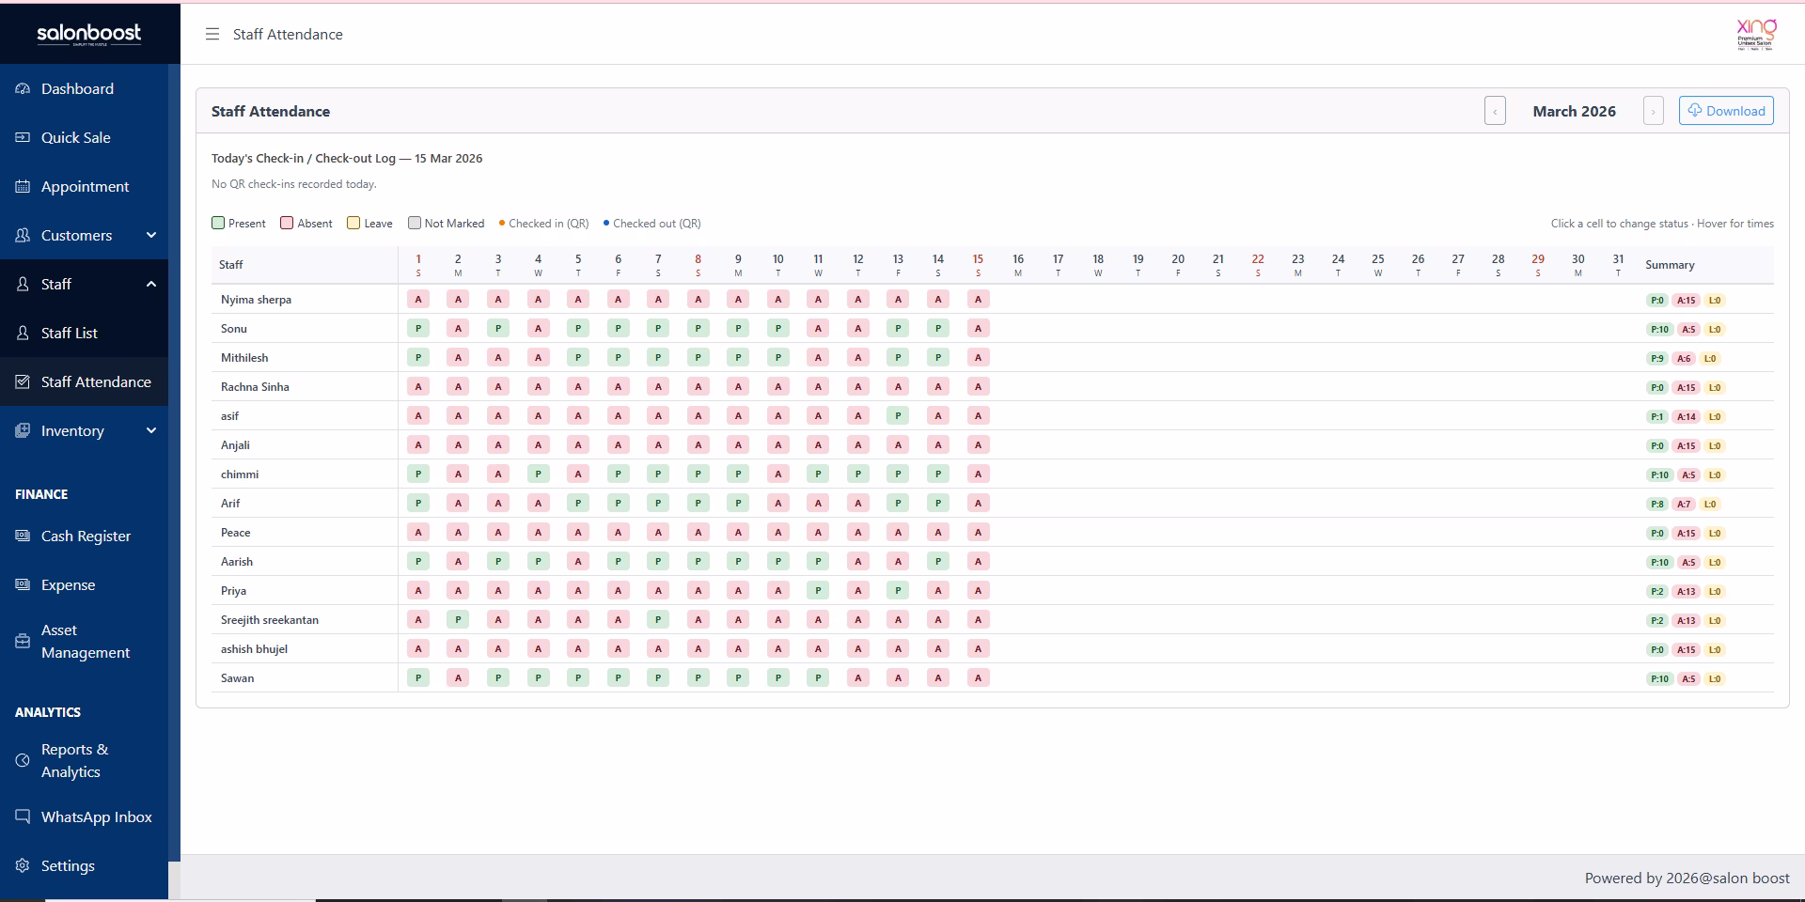Click Sonu's P:10 summary badge
1805x902 pixels.
click(1659, 330)
